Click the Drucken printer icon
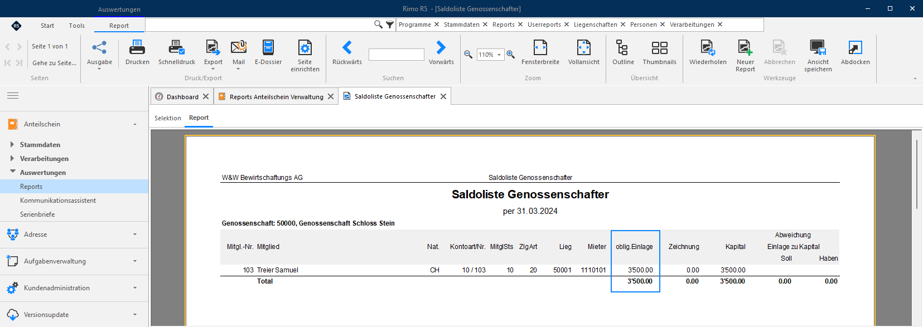The height and width of the screenshot is (327, 923). point(137,47)
